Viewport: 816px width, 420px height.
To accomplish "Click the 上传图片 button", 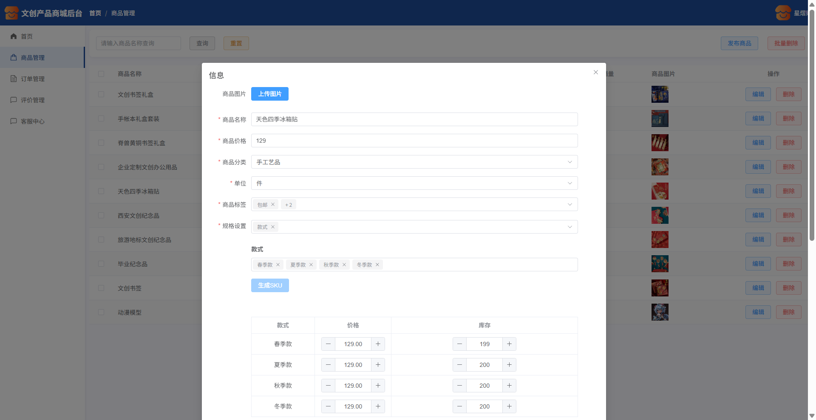I will coord(269,94).
